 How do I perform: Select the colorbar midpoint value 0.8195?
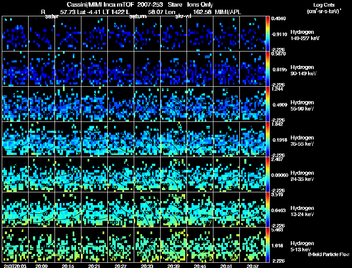[280, 70]
